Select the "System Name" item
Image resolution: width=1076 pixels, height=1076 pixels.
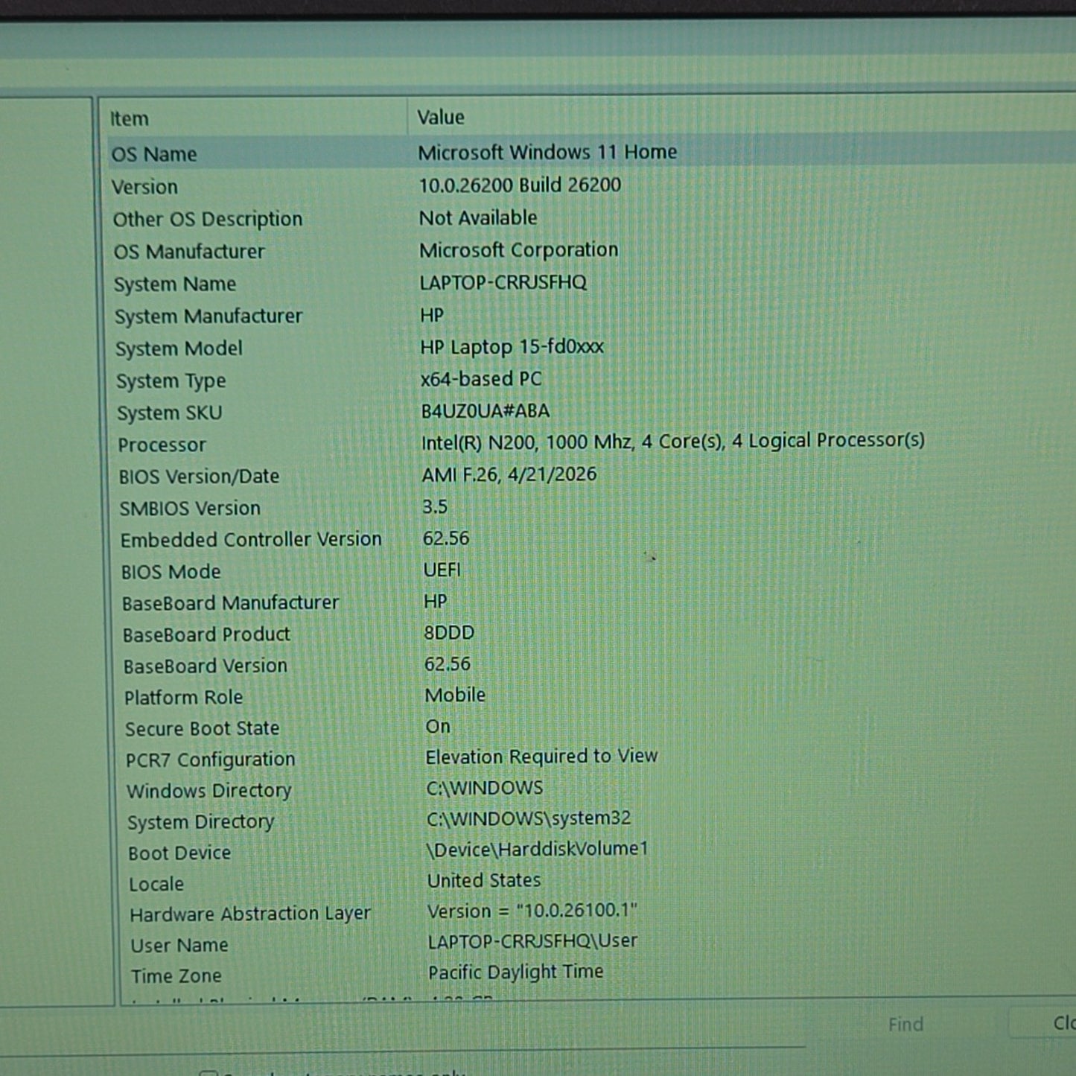pyautogui.click(x=175, y=284)
